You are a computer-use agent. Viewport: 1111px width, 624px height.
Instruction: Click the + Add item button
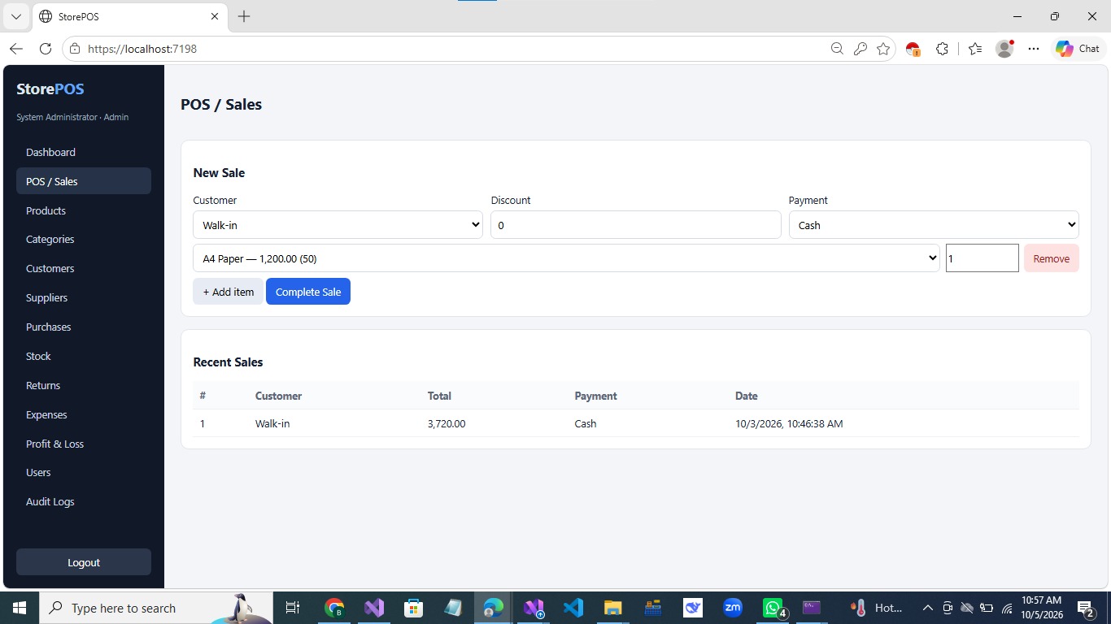point(229,292)
